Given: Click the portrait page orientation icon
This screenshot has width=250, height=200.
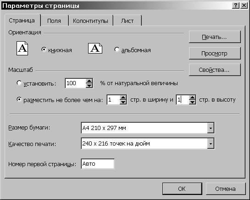Looking at the screenshot, I should coord(22,48).
